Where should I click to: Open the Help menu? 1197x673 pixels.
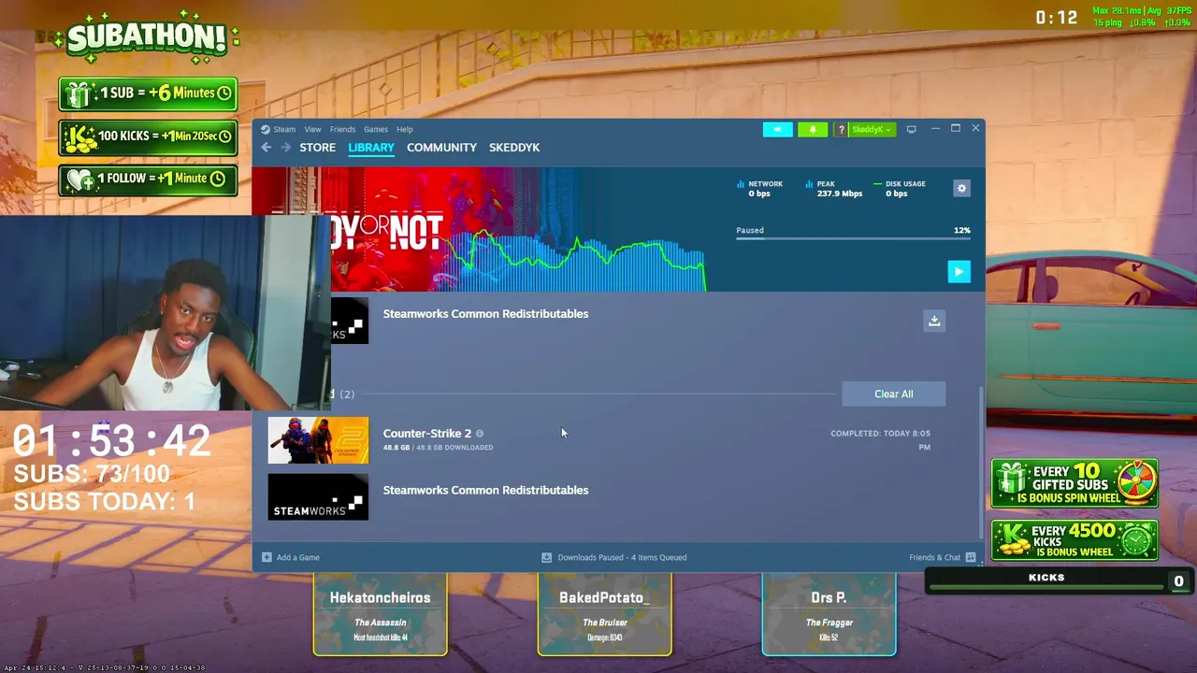(x=404, y=129)
